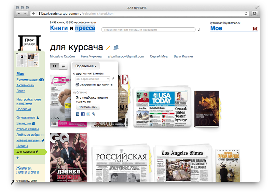The height and width of the screenshot is (192, 274).
Task: Share the selection via Twitter icon
Action: (88, 114)
